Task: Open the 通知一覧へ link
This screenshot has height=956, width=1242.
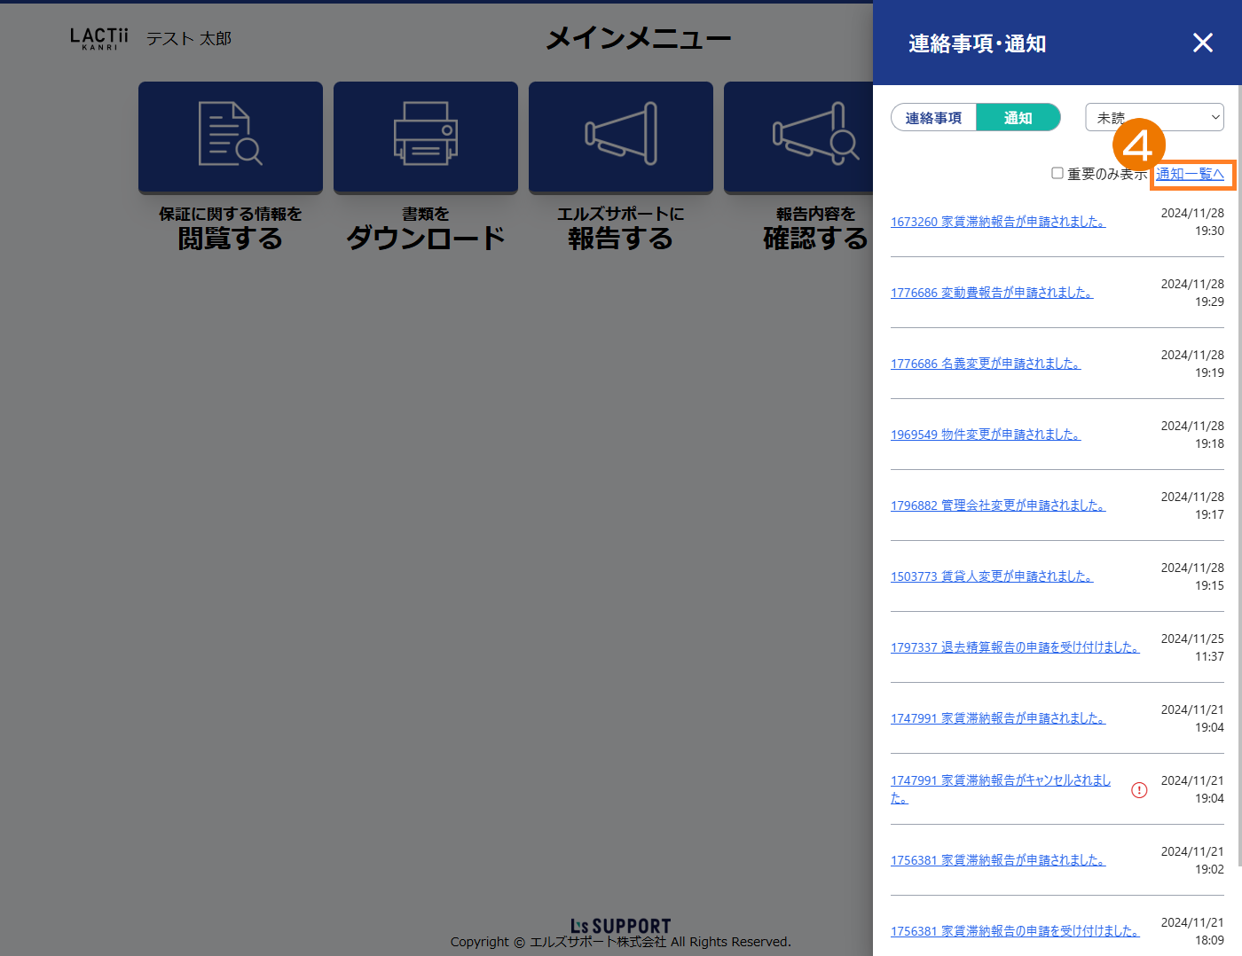Action: [1191, 174]
